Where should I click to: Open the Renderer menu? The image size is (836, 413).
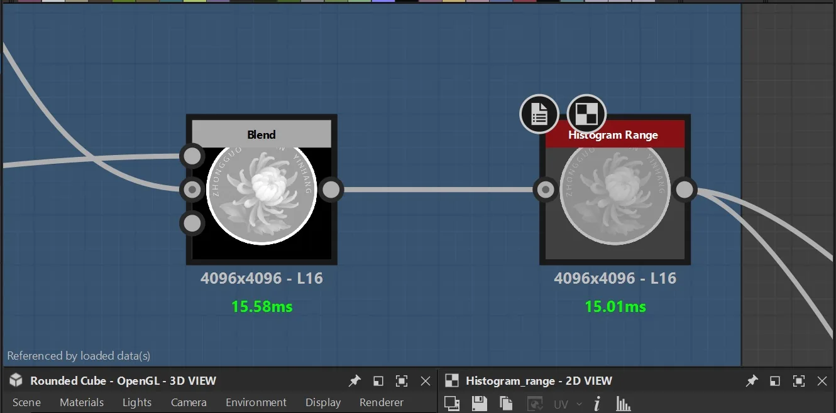click(x=382, y=402)
